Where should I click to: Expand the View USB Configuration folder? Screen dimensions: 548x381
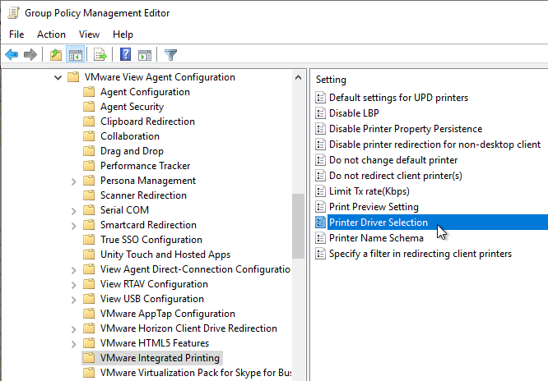[73, 300]
